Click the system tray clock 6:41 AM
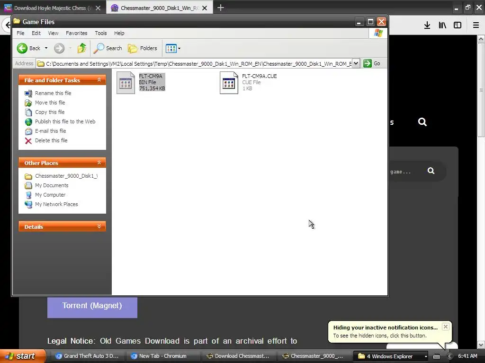This screenshot has height=363, width=485. coord(467,356)
